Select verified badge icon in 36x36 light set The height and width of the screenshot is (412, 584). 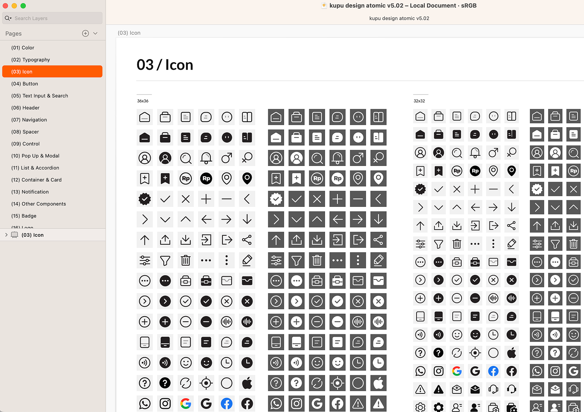pyautogui.click(x=145, y=199)
